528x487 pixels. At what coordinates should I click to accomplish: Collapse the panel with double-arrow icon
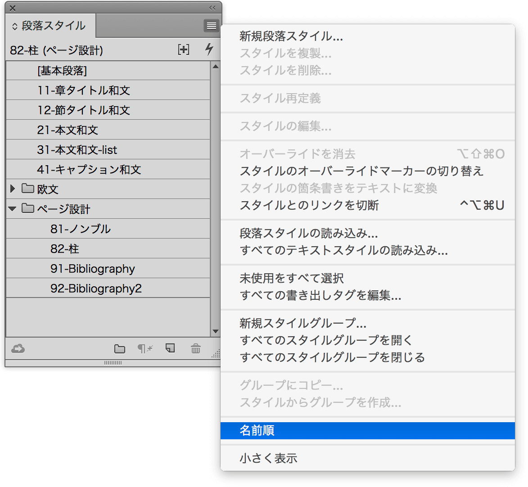point(212,7)
